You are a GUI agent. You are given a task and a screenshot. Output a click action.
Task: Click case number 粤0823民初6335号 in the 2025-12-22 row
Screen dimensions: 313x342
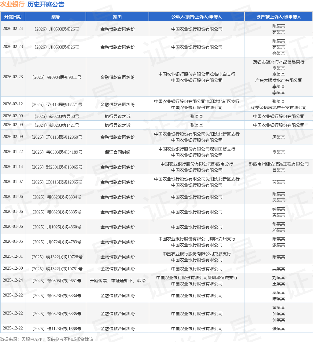tap(57, 314)
